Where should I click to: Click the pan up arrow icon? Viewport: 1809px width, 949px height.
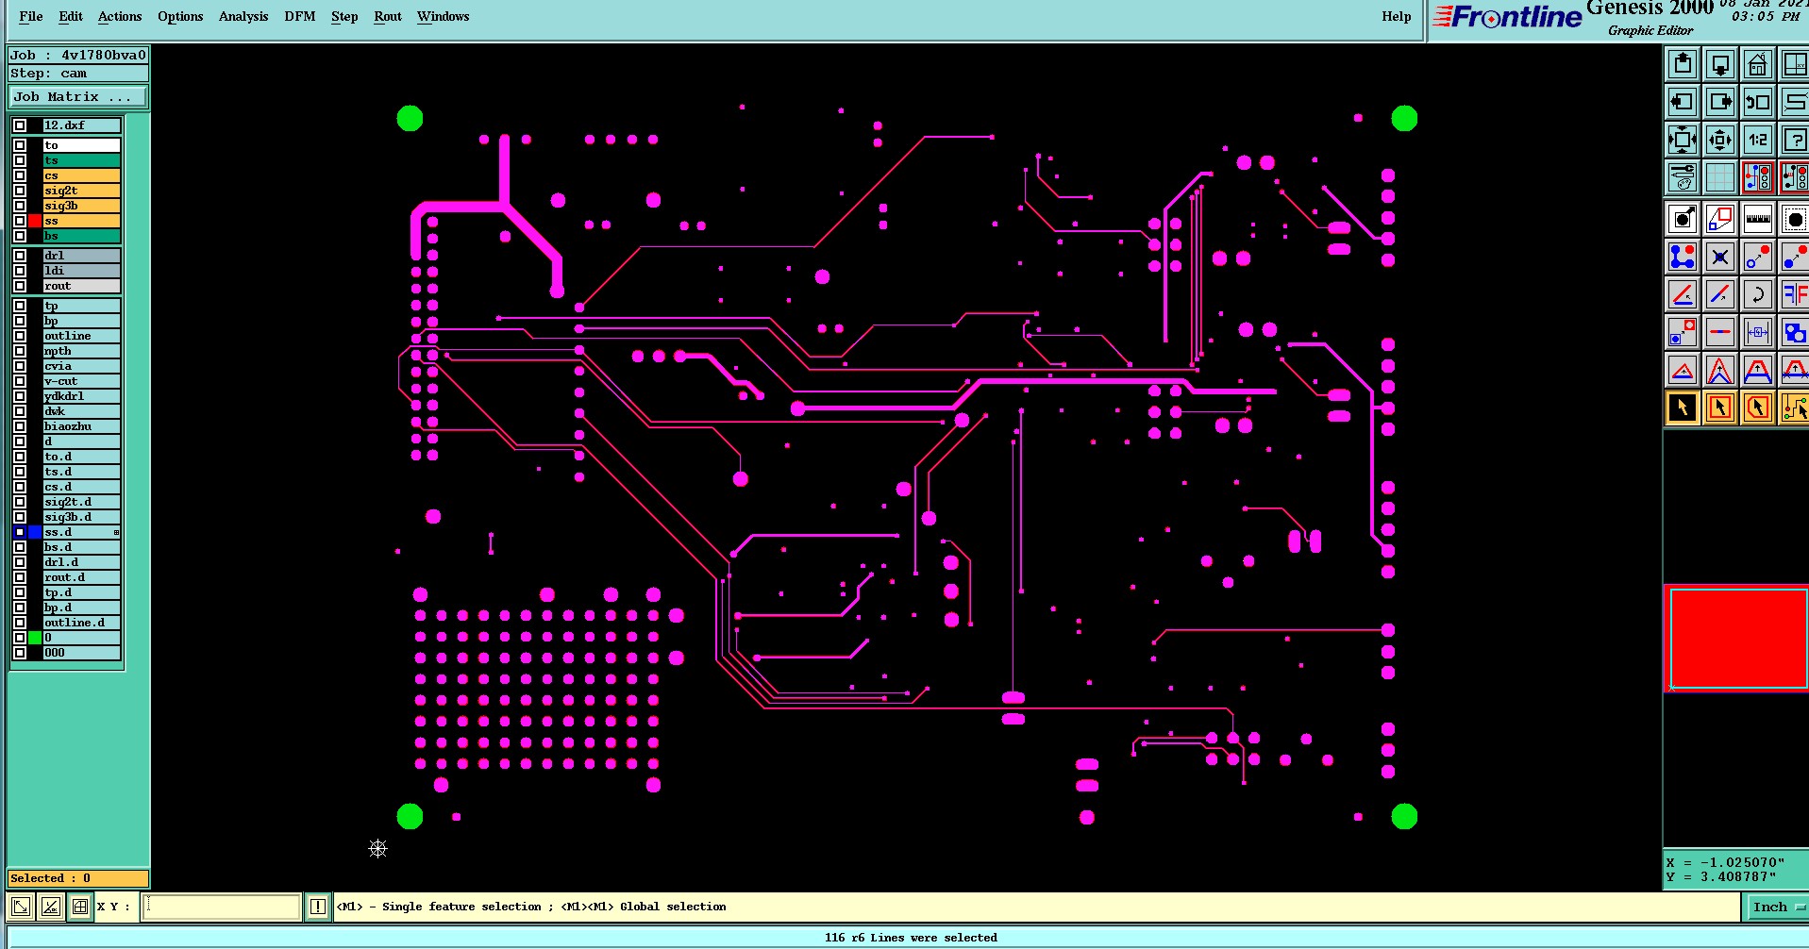tap(1683, 64)
